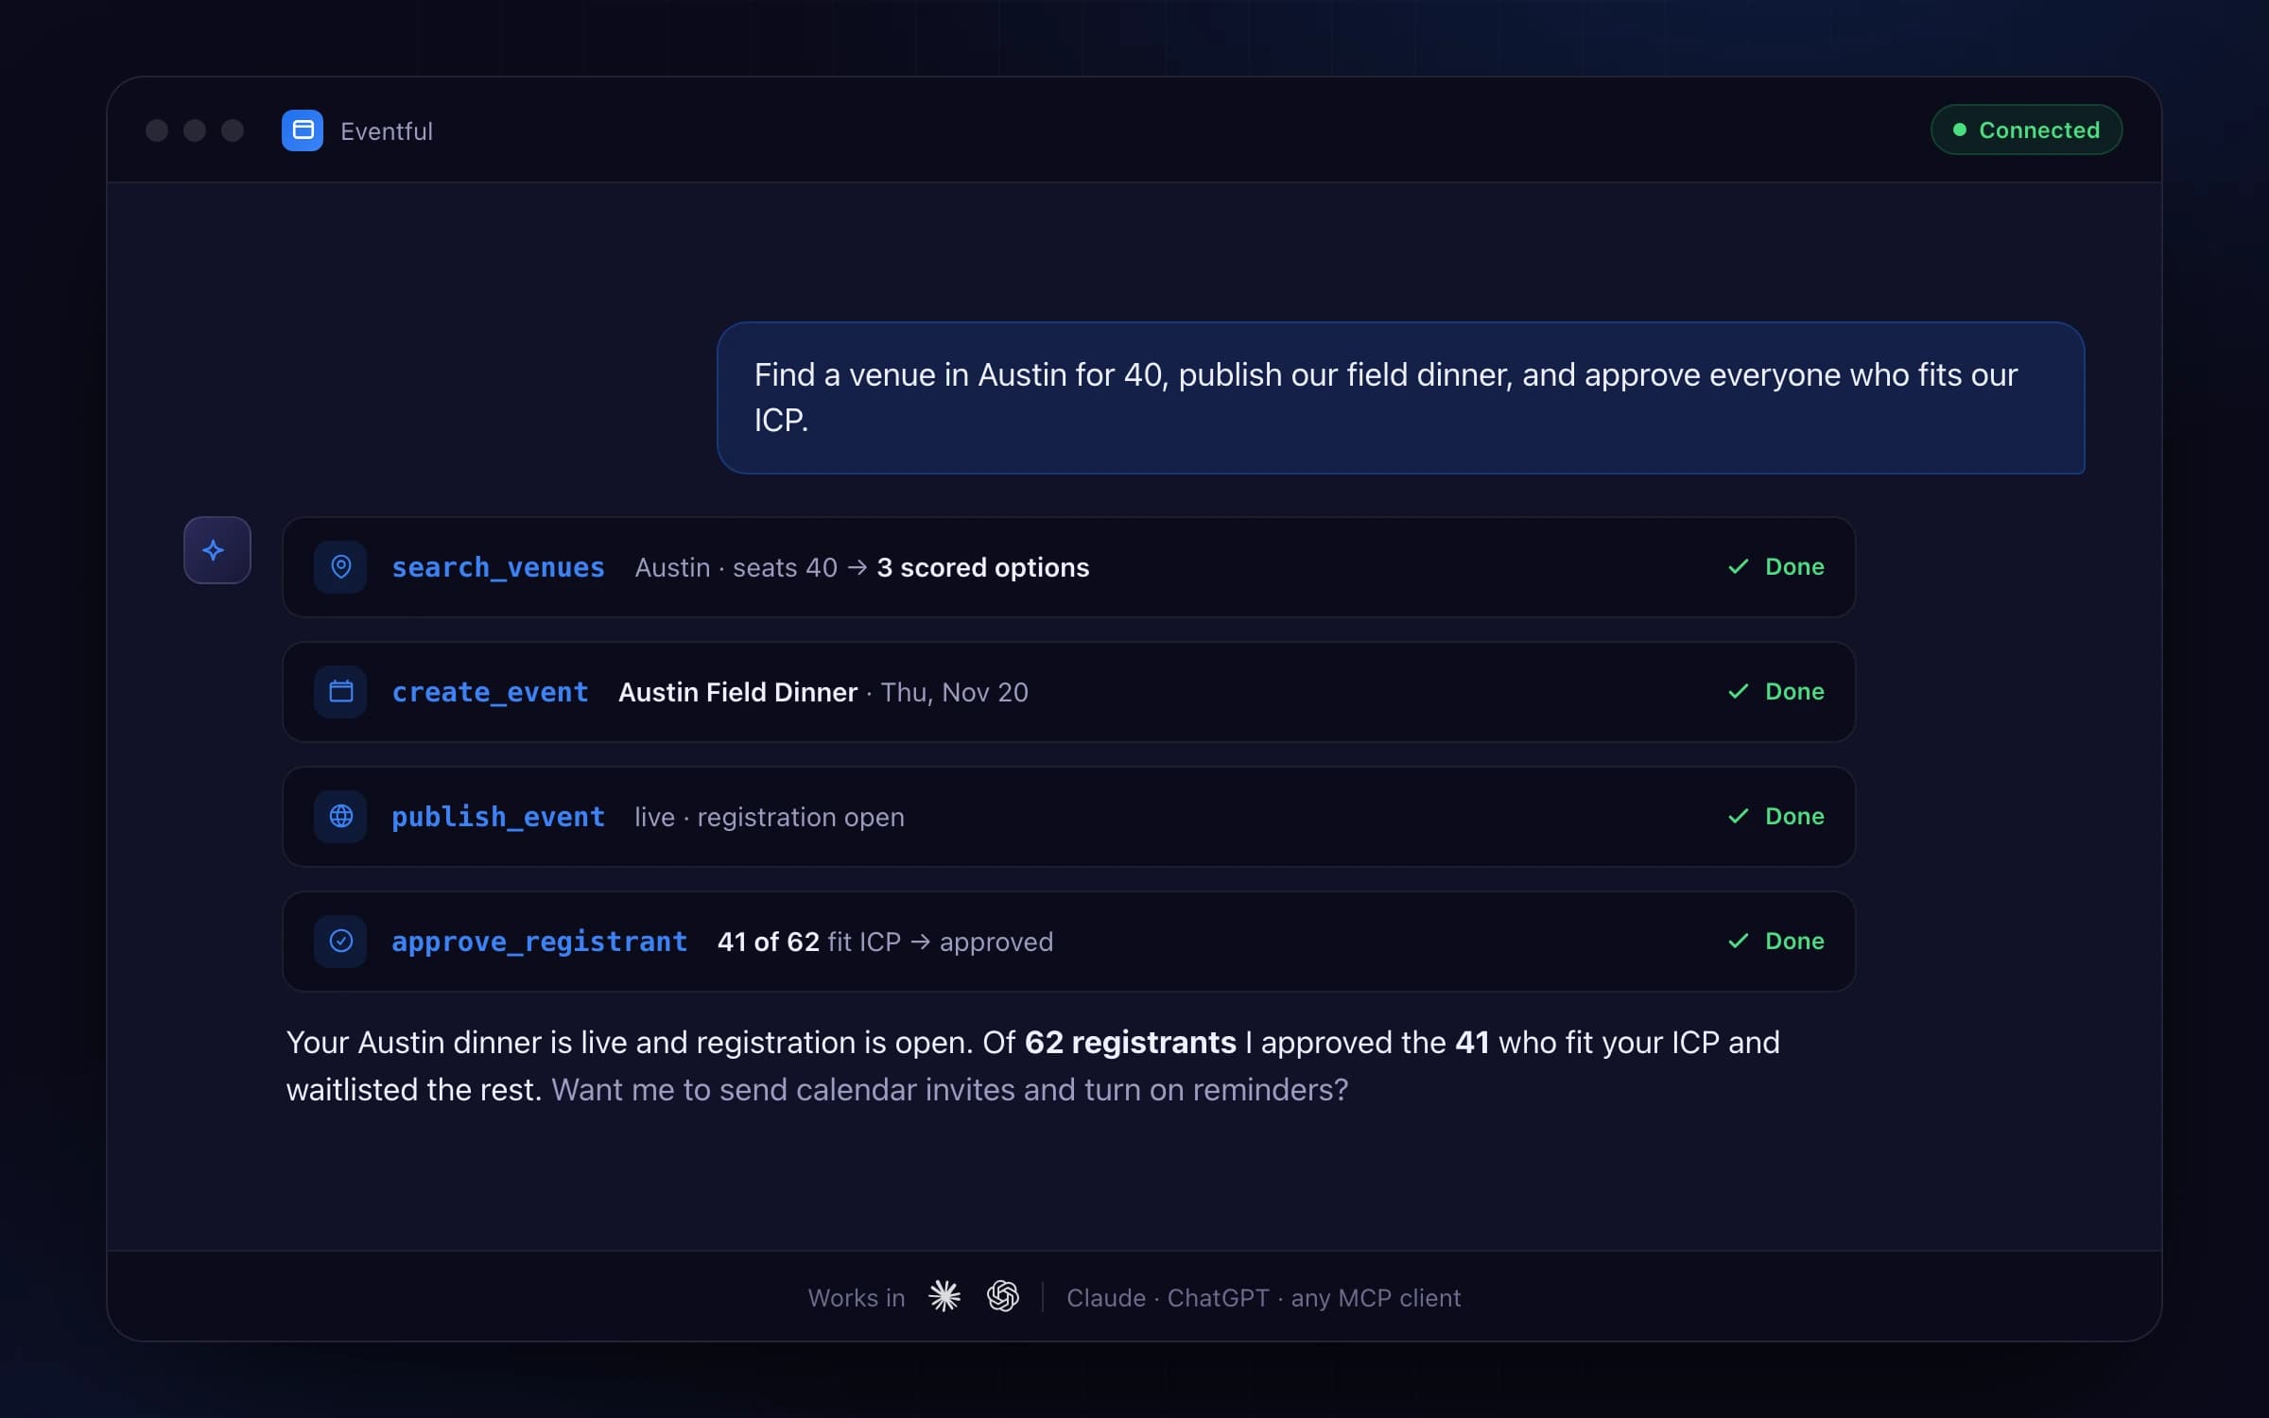Image resolution: width=2269 pixels, height=1418 pixels.
Task: Click the 'Thu, Nov 20' date text
Action: [x=955, y=692]
